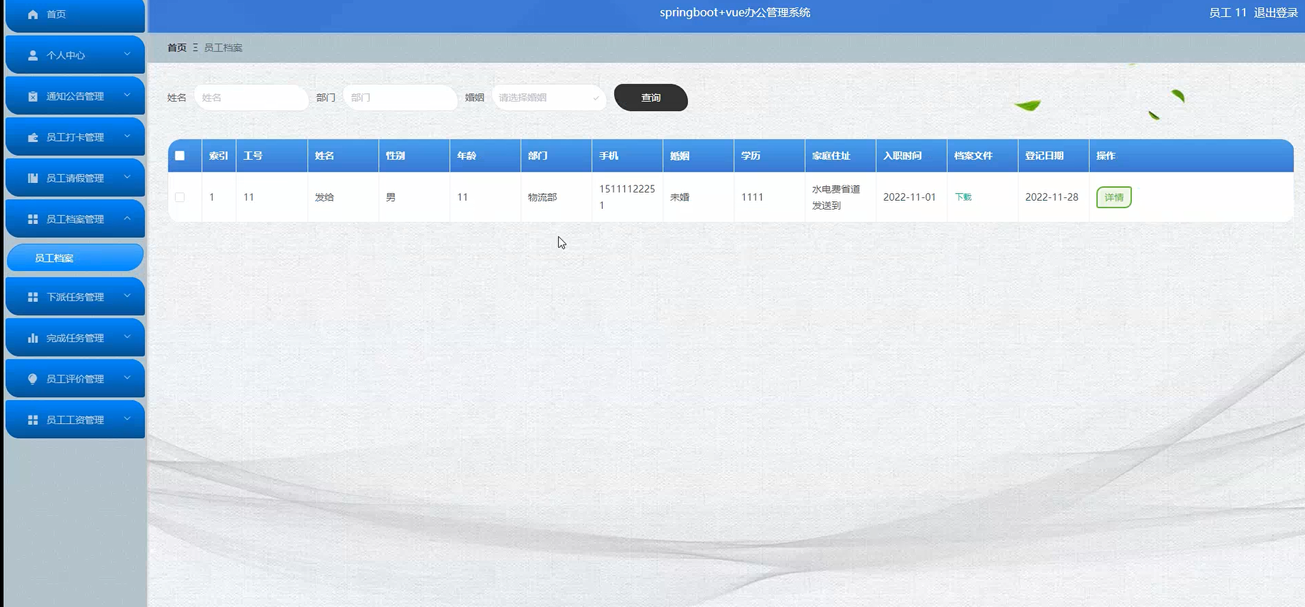Go to 首页 in the breadcrumb
The height and width of the screenshot is (607, 1305).
[177, 48]
